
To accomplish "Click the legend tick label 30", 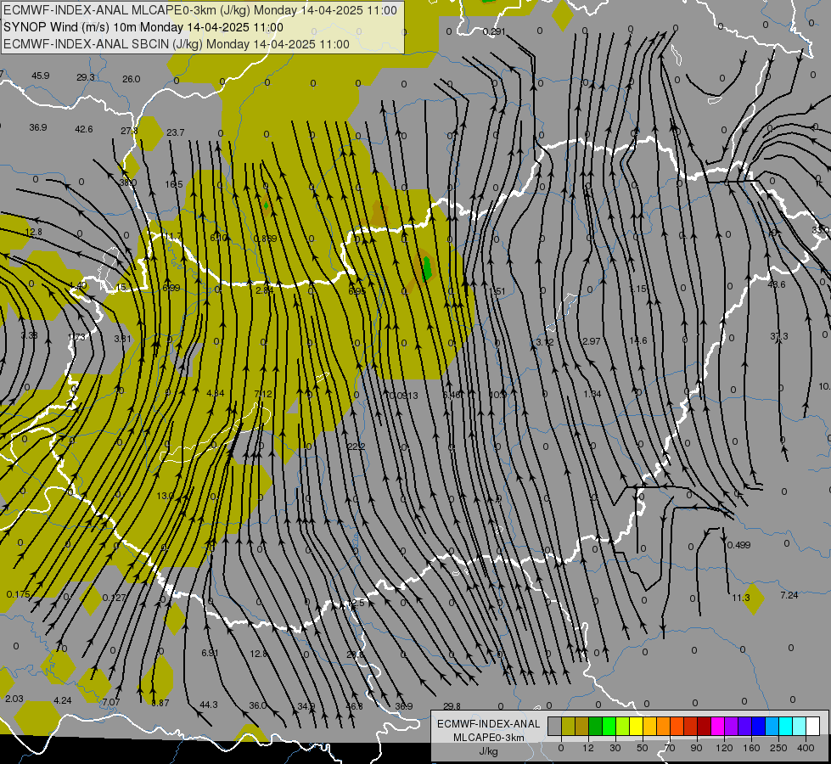I will tap(615, 748).
